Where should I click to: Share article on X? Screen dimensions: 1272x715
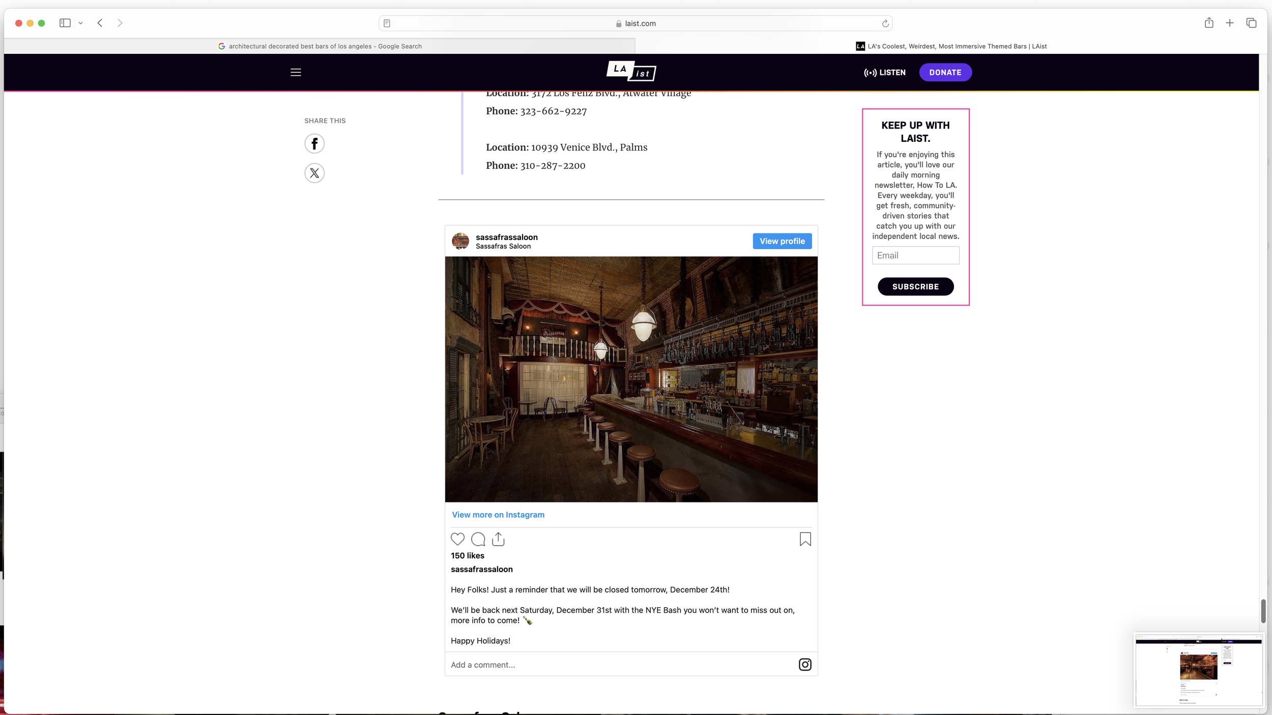(x=314, y=173)
